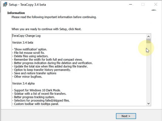
Task: Click the line "'Show notification' option."
Action: click(x=30, y=49)
